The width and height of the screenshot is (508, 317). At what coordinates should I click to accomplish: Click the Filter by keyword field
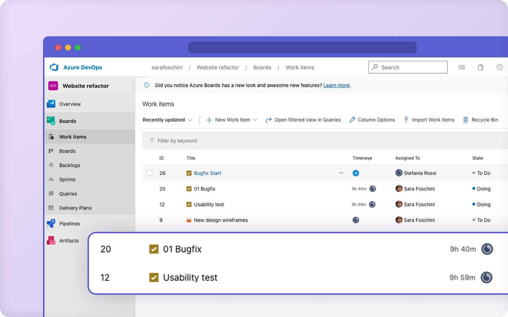(325, 141)
